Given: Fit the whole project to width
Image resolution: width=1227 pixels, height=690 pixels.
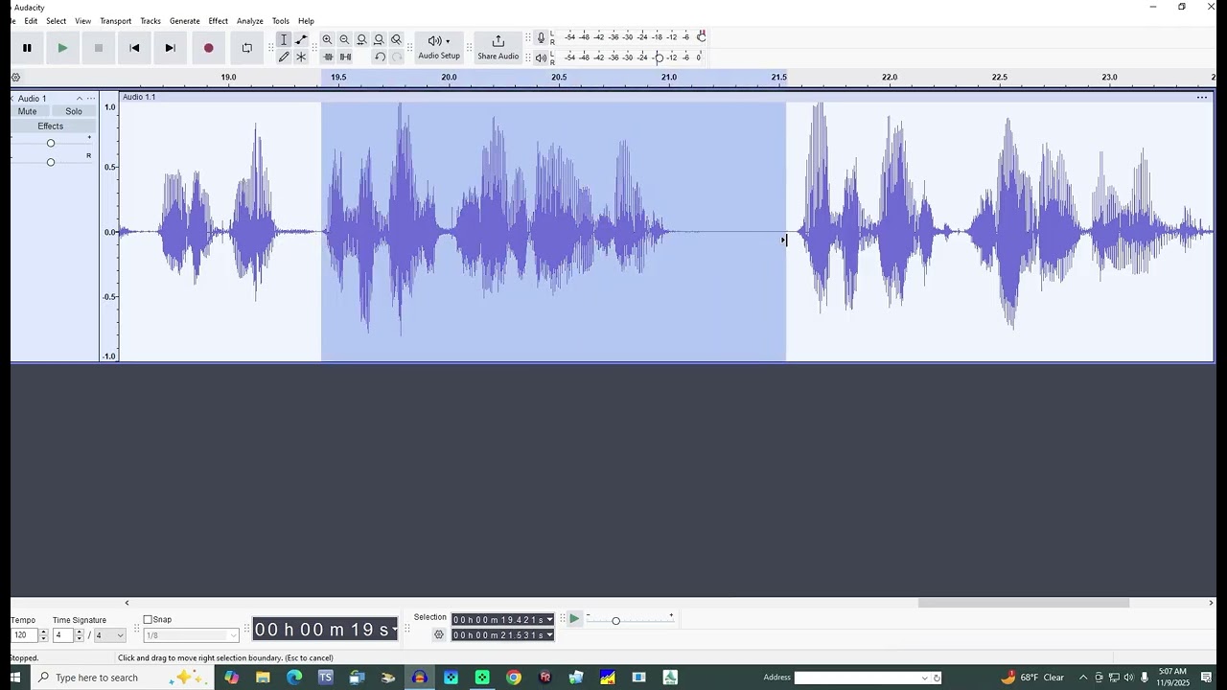Looking at the screenshot, I should (379, 39).
